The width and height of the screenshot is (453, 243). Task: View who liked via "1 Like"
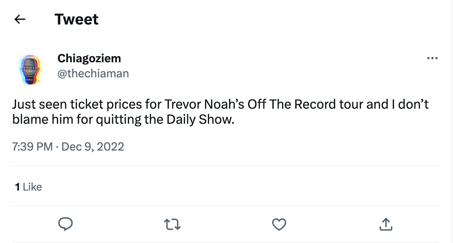pos(28,187)
